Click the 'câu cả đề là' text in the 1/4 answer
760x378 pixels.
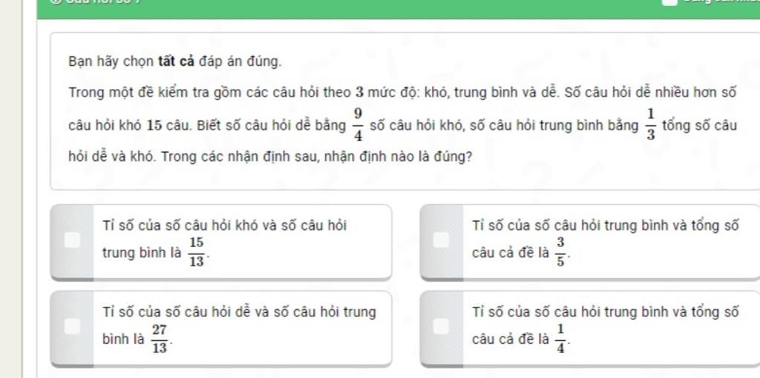[x=511, y=339]
